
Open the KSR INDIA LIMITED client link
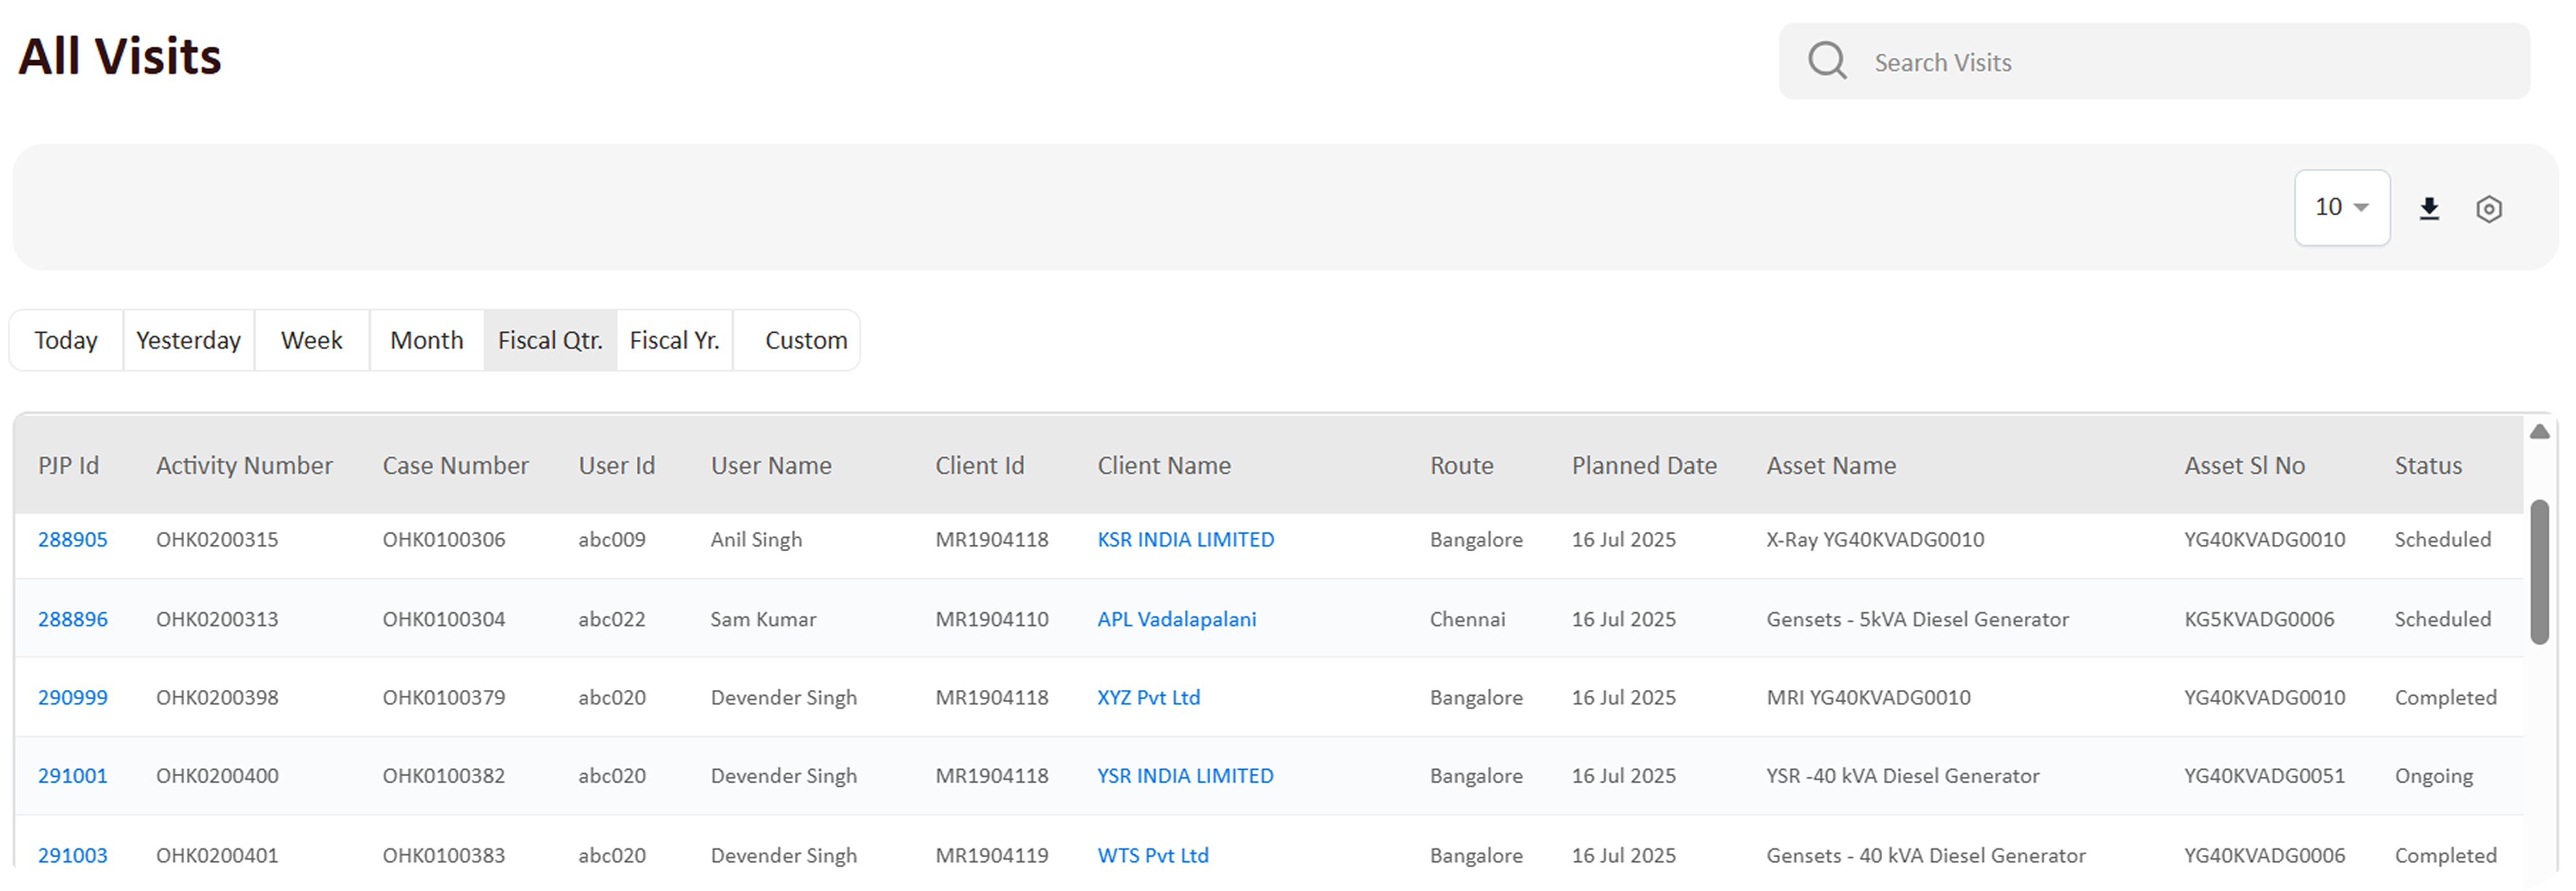1185,540
